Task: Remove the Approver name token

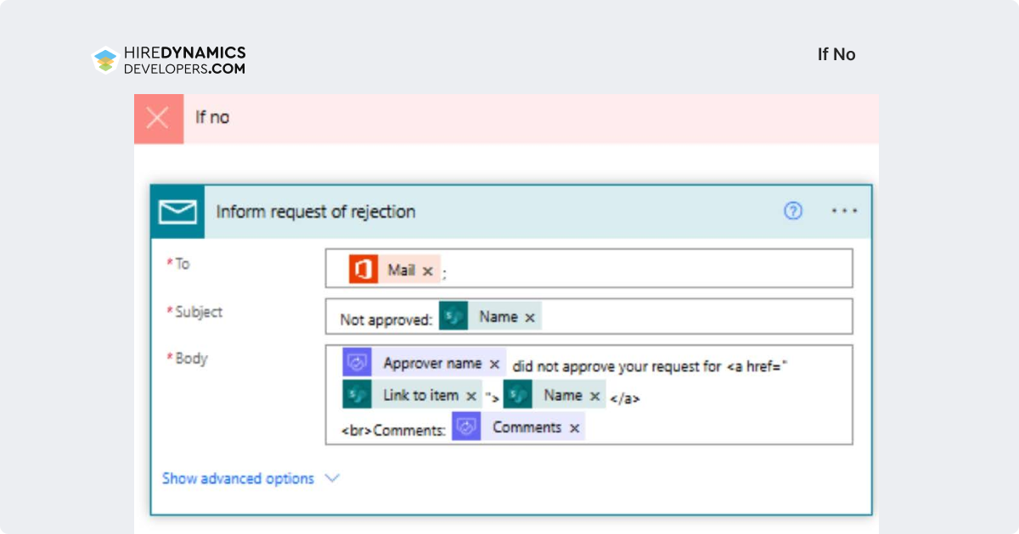Action: (494, 364)
